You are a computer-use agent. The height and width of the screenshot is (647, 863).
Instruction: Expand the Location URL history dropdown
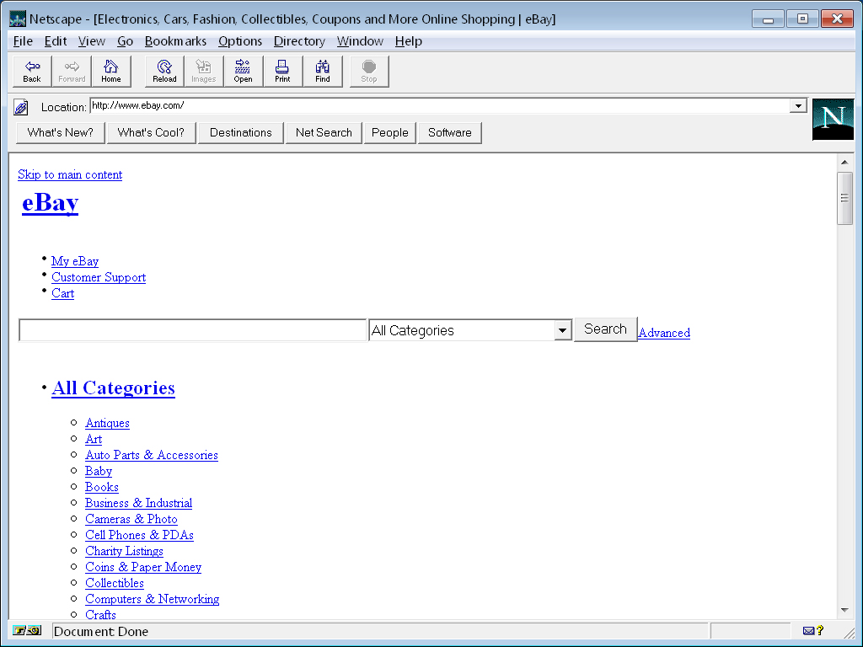797,106
